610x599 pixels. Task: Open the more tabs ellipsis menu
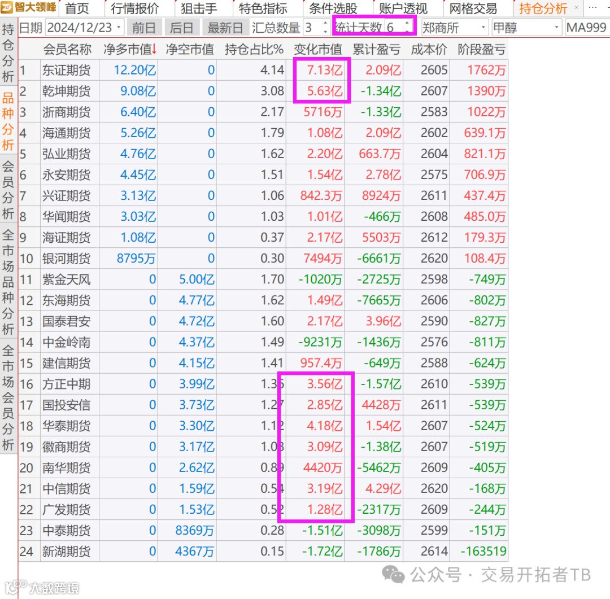[x=592, y=7]
